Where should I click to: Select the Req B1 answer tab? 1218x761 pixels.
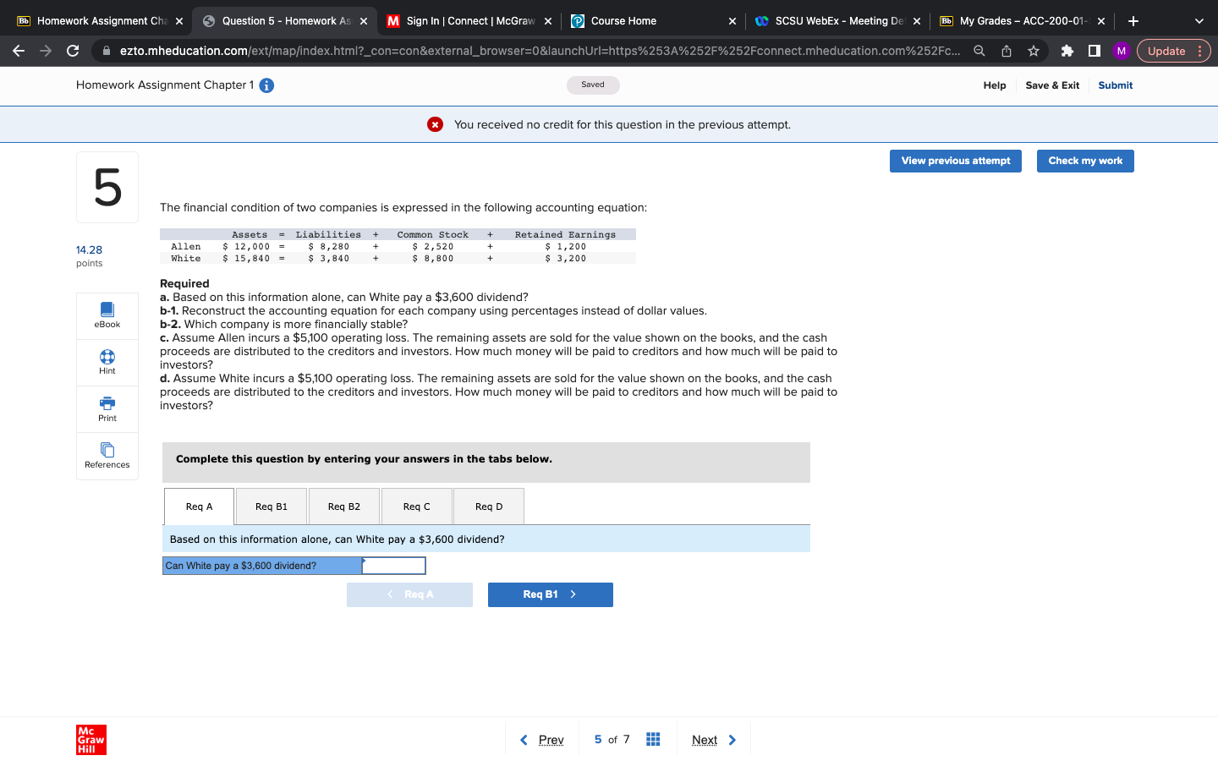pyautogui.click(x=272, y=506)
